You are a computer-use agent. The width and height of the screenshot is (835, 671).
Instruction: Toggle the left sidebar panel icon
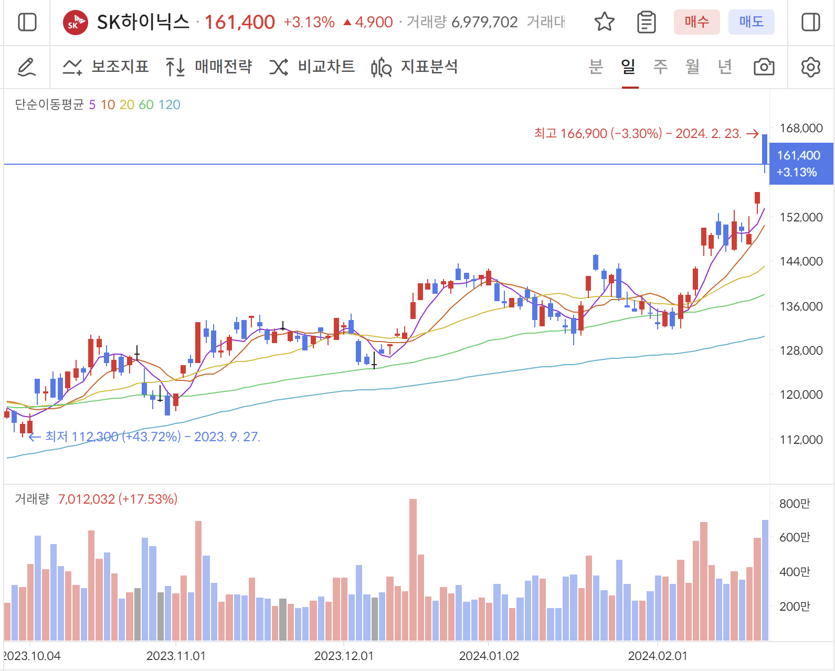point(27,23)
